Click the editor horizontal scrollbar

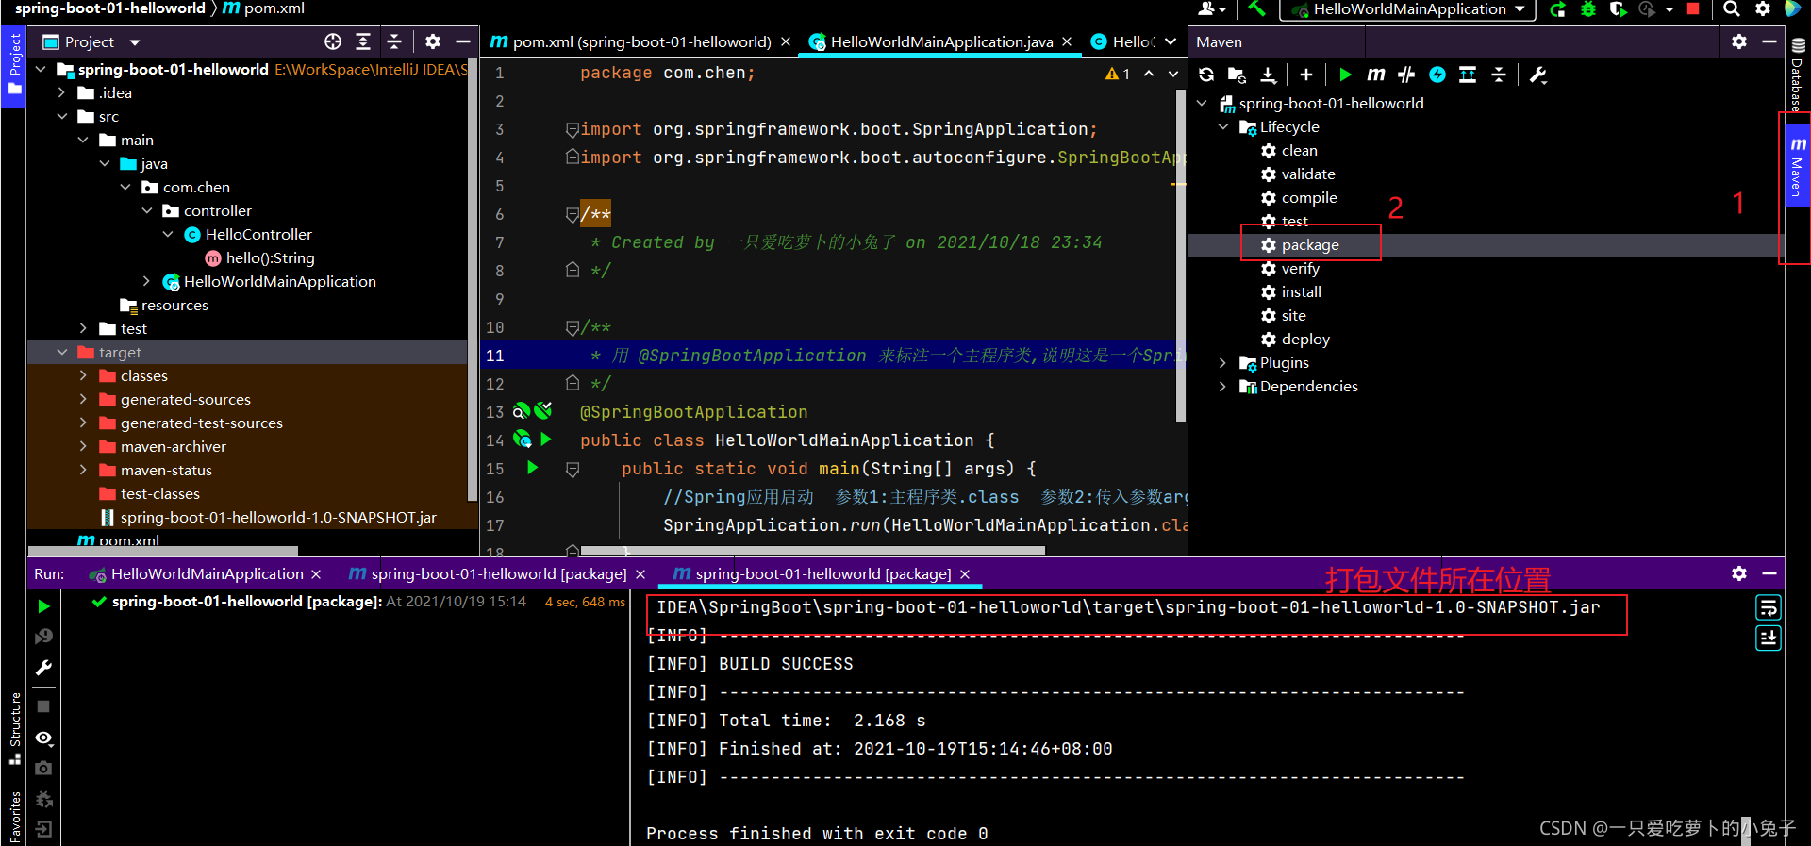812,550
